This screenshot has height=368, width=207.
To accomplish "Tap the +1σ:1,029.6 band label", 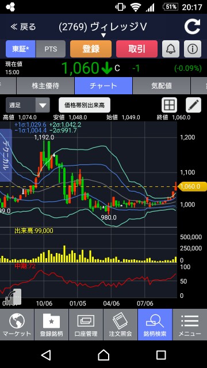I will [30, 125].
